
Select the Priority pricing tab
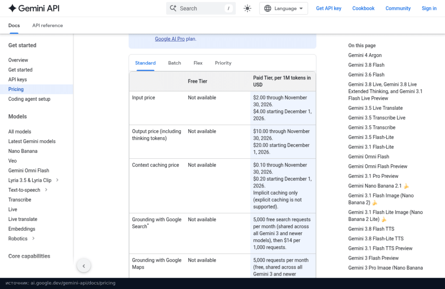223,63
